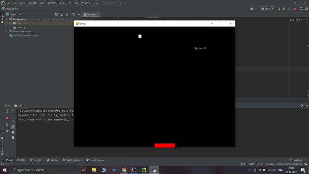The height and width of the screenshot is (174, 309).
Task: Open the user account dropdown in toolbar
Action: pyautogui.click(x=253, y=9)
